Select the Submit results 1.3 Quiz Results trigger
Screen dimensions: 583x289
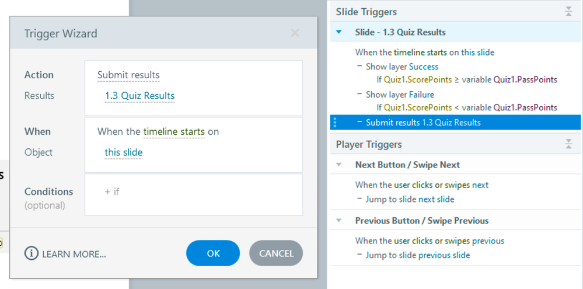[423, 123]
